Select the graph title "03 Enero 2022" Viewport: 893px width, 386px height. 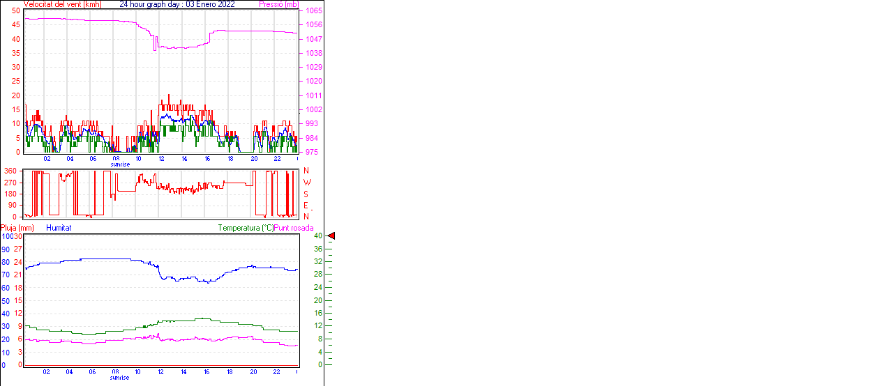[211, 4]
